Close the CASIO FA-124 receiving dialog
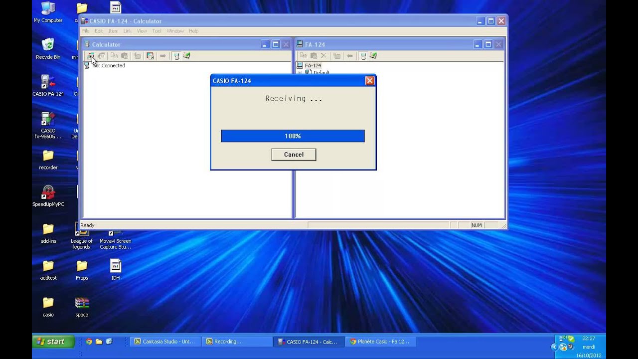 point(369,81)
